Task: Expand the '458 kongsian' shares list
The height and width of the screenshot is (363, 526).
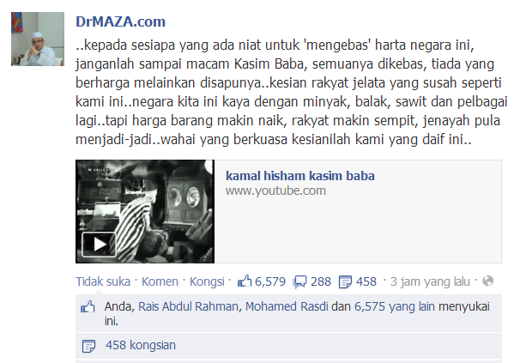Action: [x=141, y=345]
